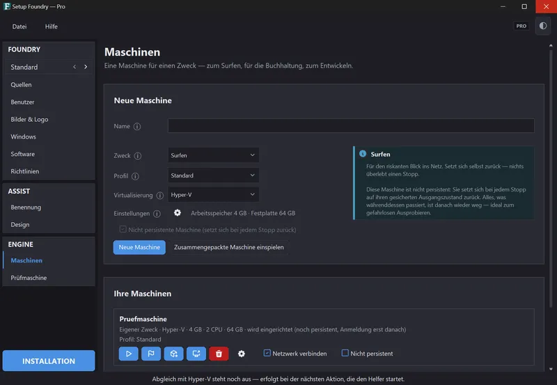Screen dimensions: 557x385
Task: Click the Setup Foundry app logo
Action: click(7, 6)
